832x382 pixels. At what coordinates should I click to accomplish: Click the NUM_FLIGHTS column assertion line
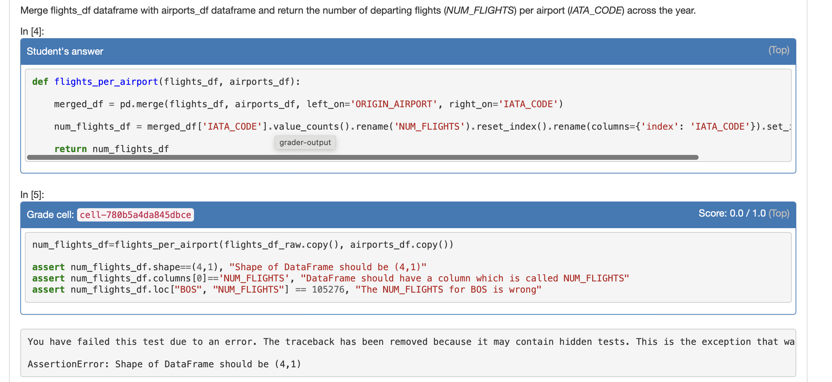point(329,278)
